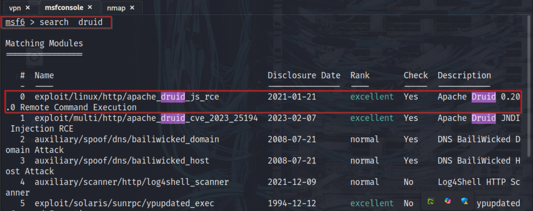Viewport: 533px width, 211px height.
Task: Close the vpn tab
Action: (x=28, y=8)
